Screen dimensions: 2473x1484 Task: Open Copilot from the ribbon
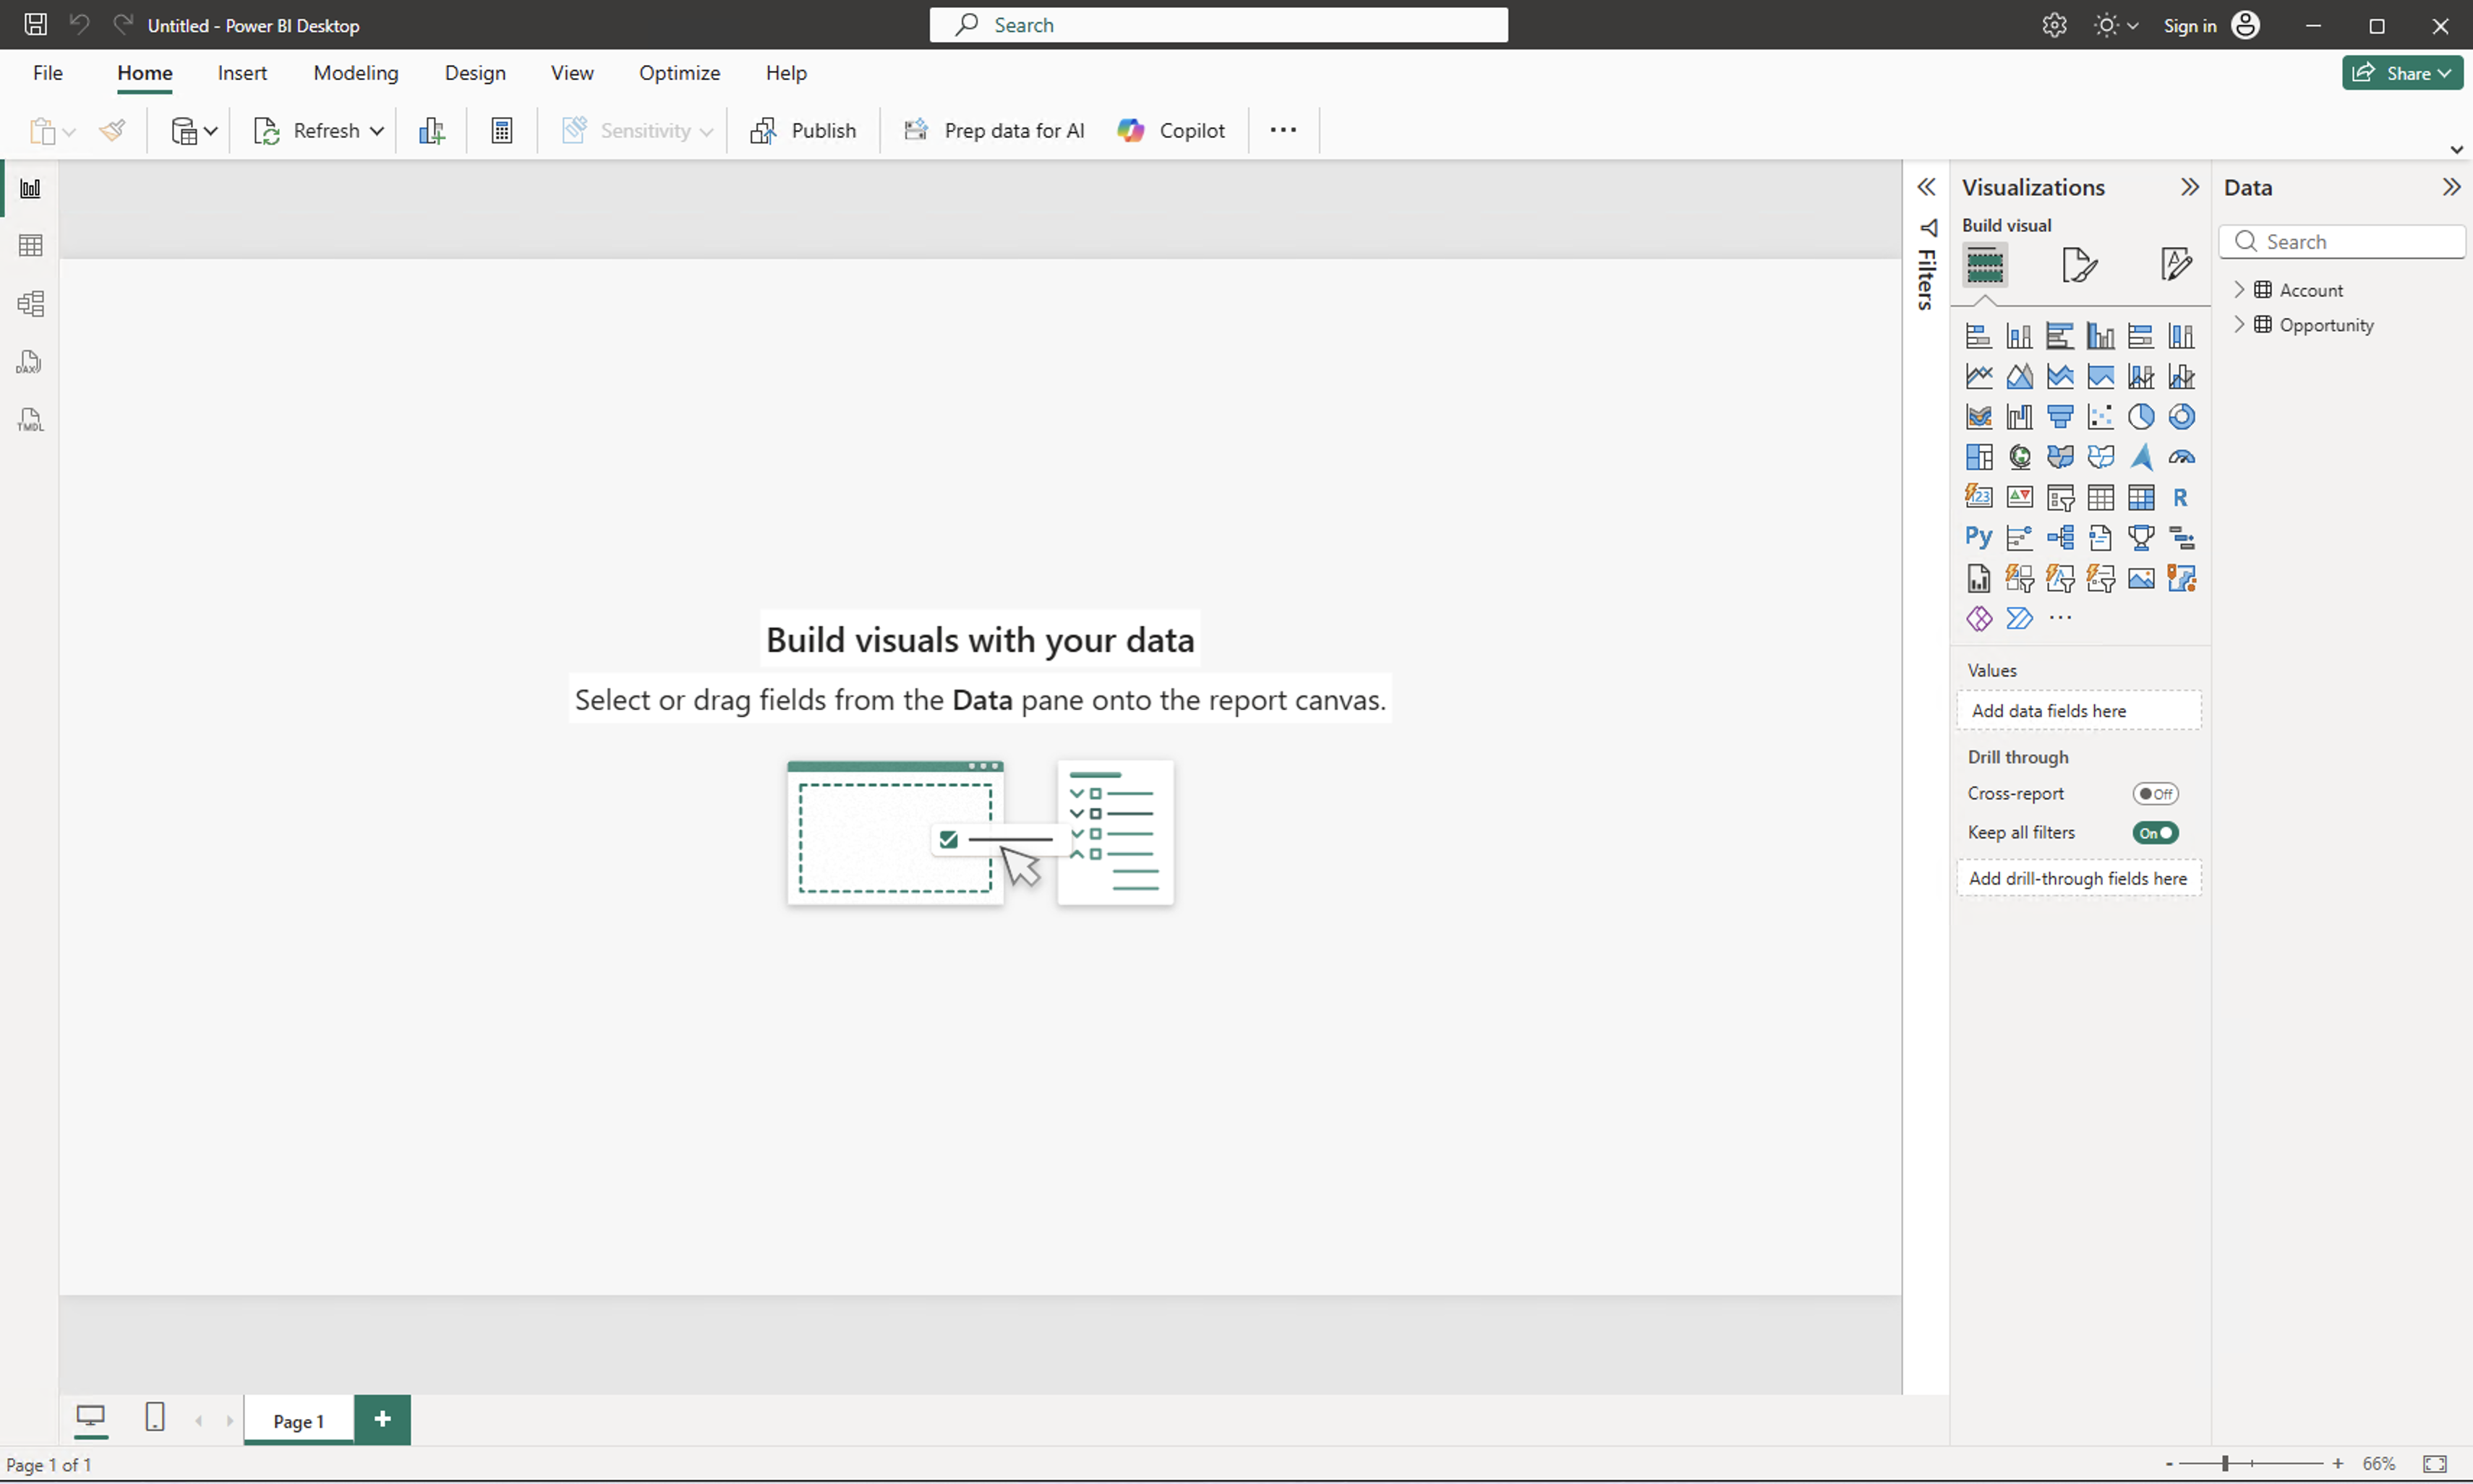1171,131
